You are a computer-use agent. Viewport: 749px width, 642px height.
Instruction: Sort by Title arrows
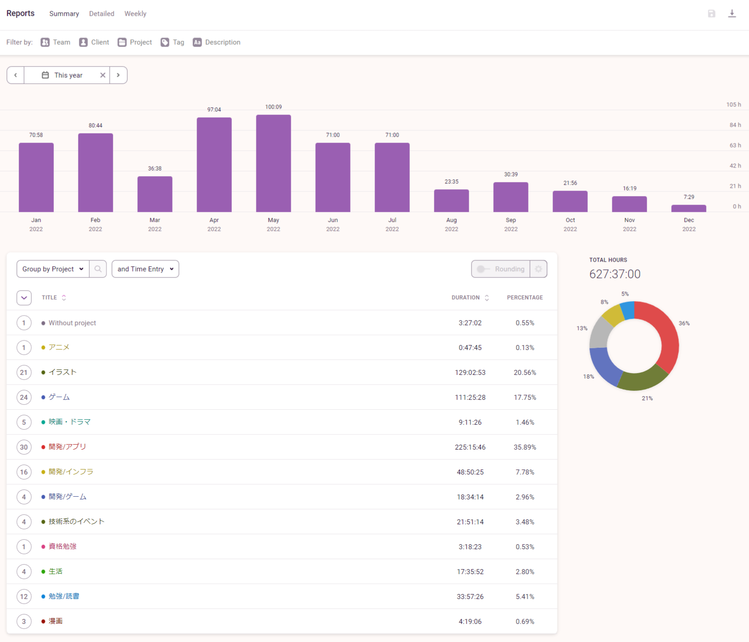(64, 297)
